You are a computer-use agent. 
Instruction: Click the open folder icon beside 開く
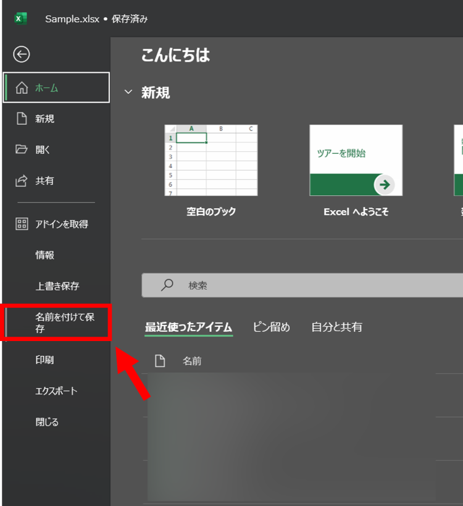click(22, 150)
